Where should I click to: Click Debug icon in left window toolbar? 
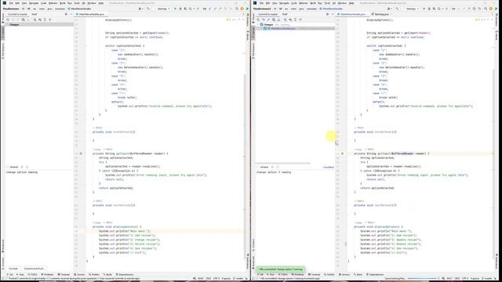[180, 9]
